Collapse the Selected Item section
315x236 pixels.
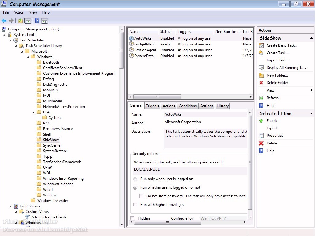click(x=311, y=113)
